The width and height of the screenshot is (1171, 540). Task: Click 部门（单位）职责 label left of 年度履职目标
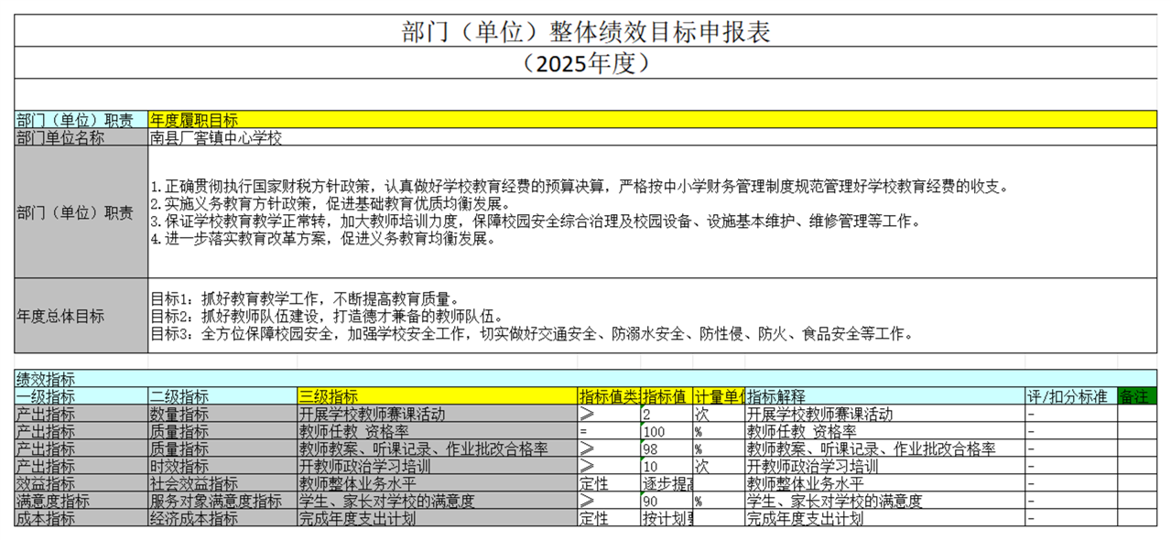pyautogui.click(x=81, y=120)
